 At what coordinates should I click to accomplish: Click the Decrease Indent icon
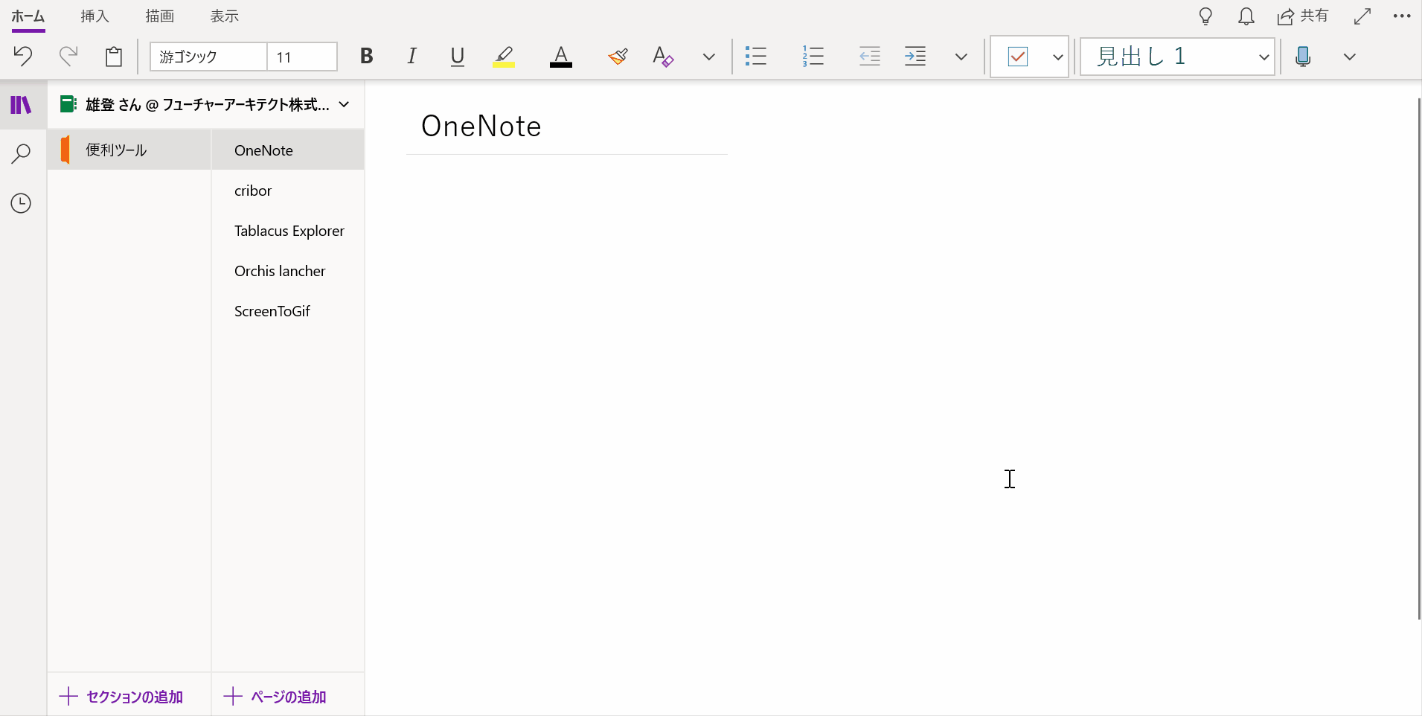tap(870, 56)
